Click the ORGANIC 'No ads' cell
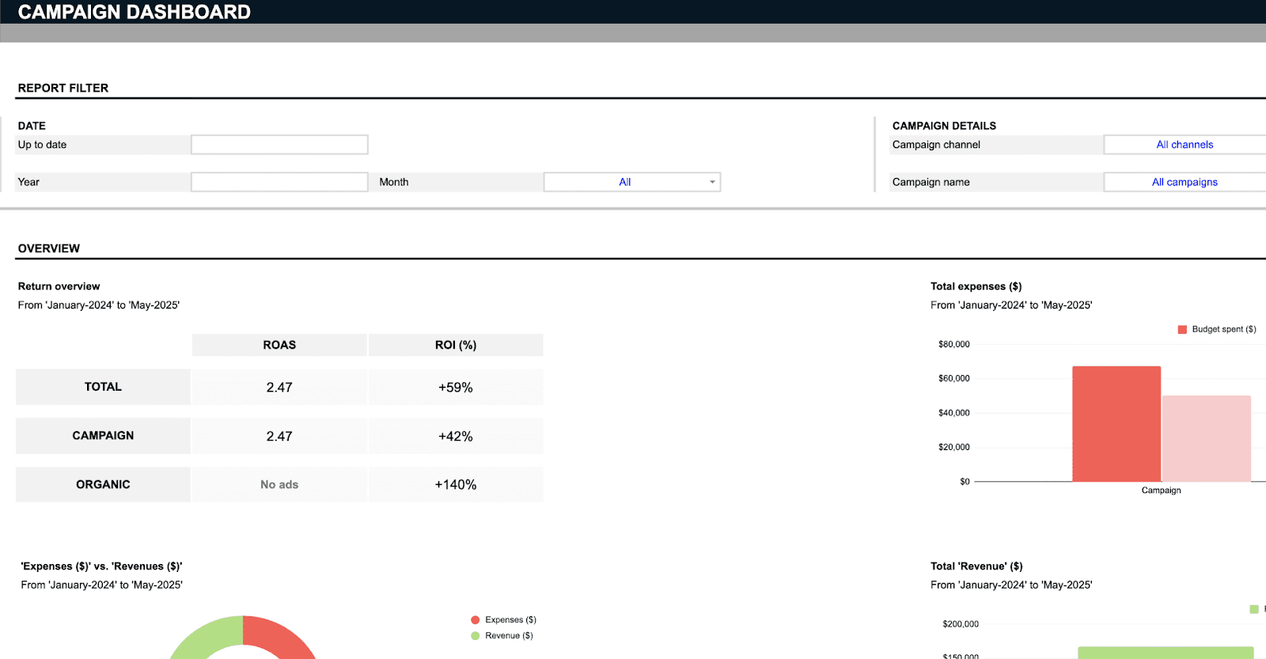This screenshot has height=659, width=1266. [x=279, y=484]
